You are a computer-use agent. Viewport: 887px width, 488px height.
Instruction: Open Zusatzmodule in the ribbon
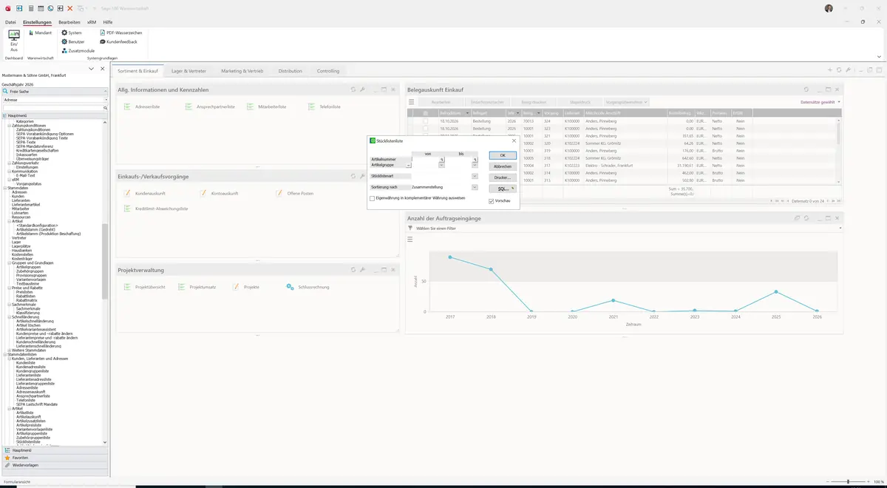click(x=78, y=50)
